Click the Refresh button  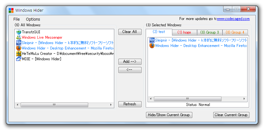[x=130, y=104]
